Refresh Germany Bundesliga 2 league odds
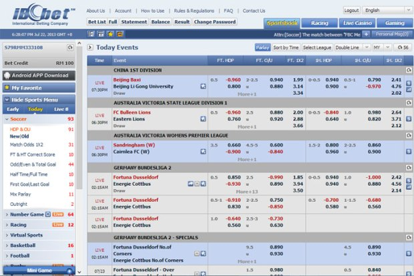The height and width of the screenshot is (276, 414). pos(409,168)
